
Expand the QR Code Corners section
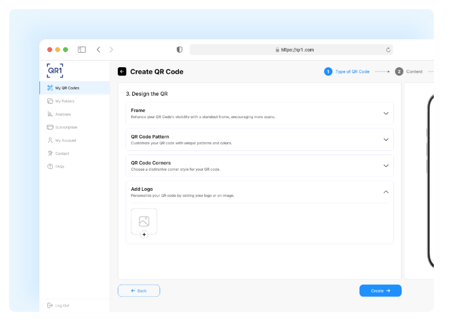pyautogui.click(x=385, y=165)
